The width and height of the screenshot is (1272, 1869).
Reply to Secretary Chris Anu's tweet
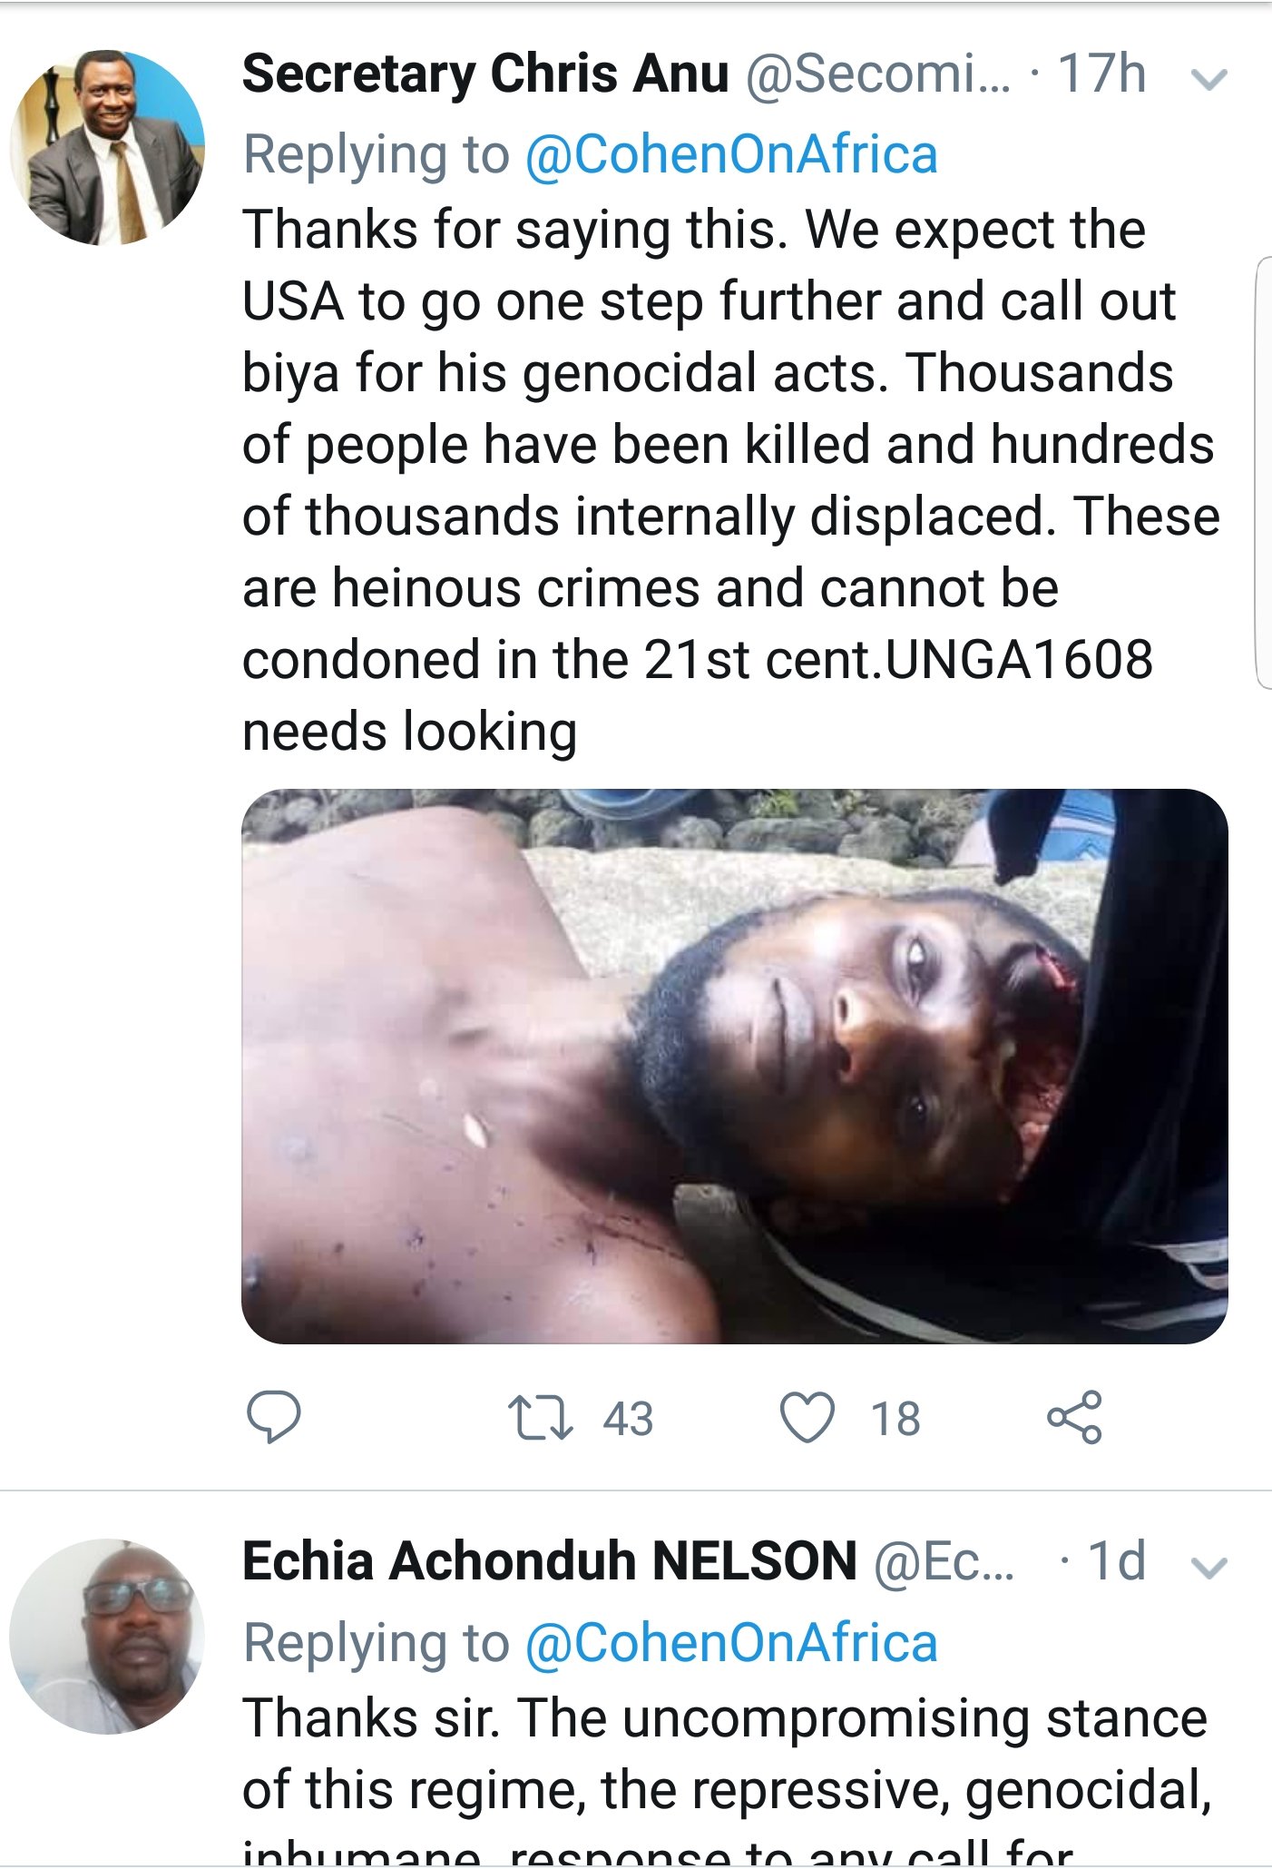click(273, 1416)
